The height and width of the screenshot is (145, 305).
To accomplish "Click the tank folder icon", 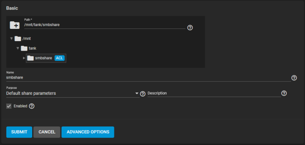I will pos(24,48).
